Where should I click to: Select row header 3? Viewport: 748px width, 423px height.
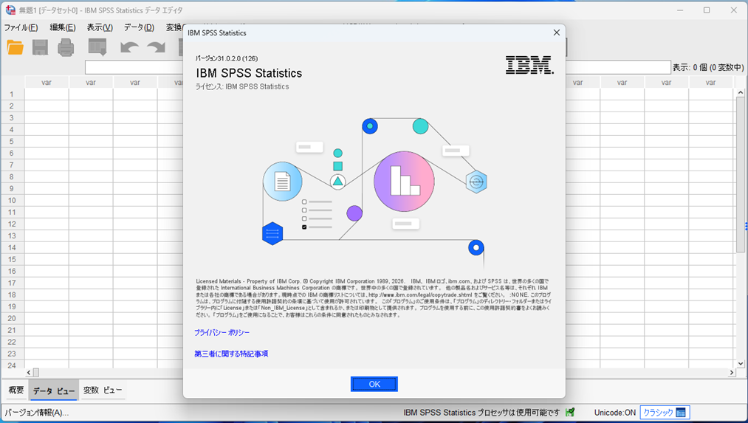coord(12,118)
